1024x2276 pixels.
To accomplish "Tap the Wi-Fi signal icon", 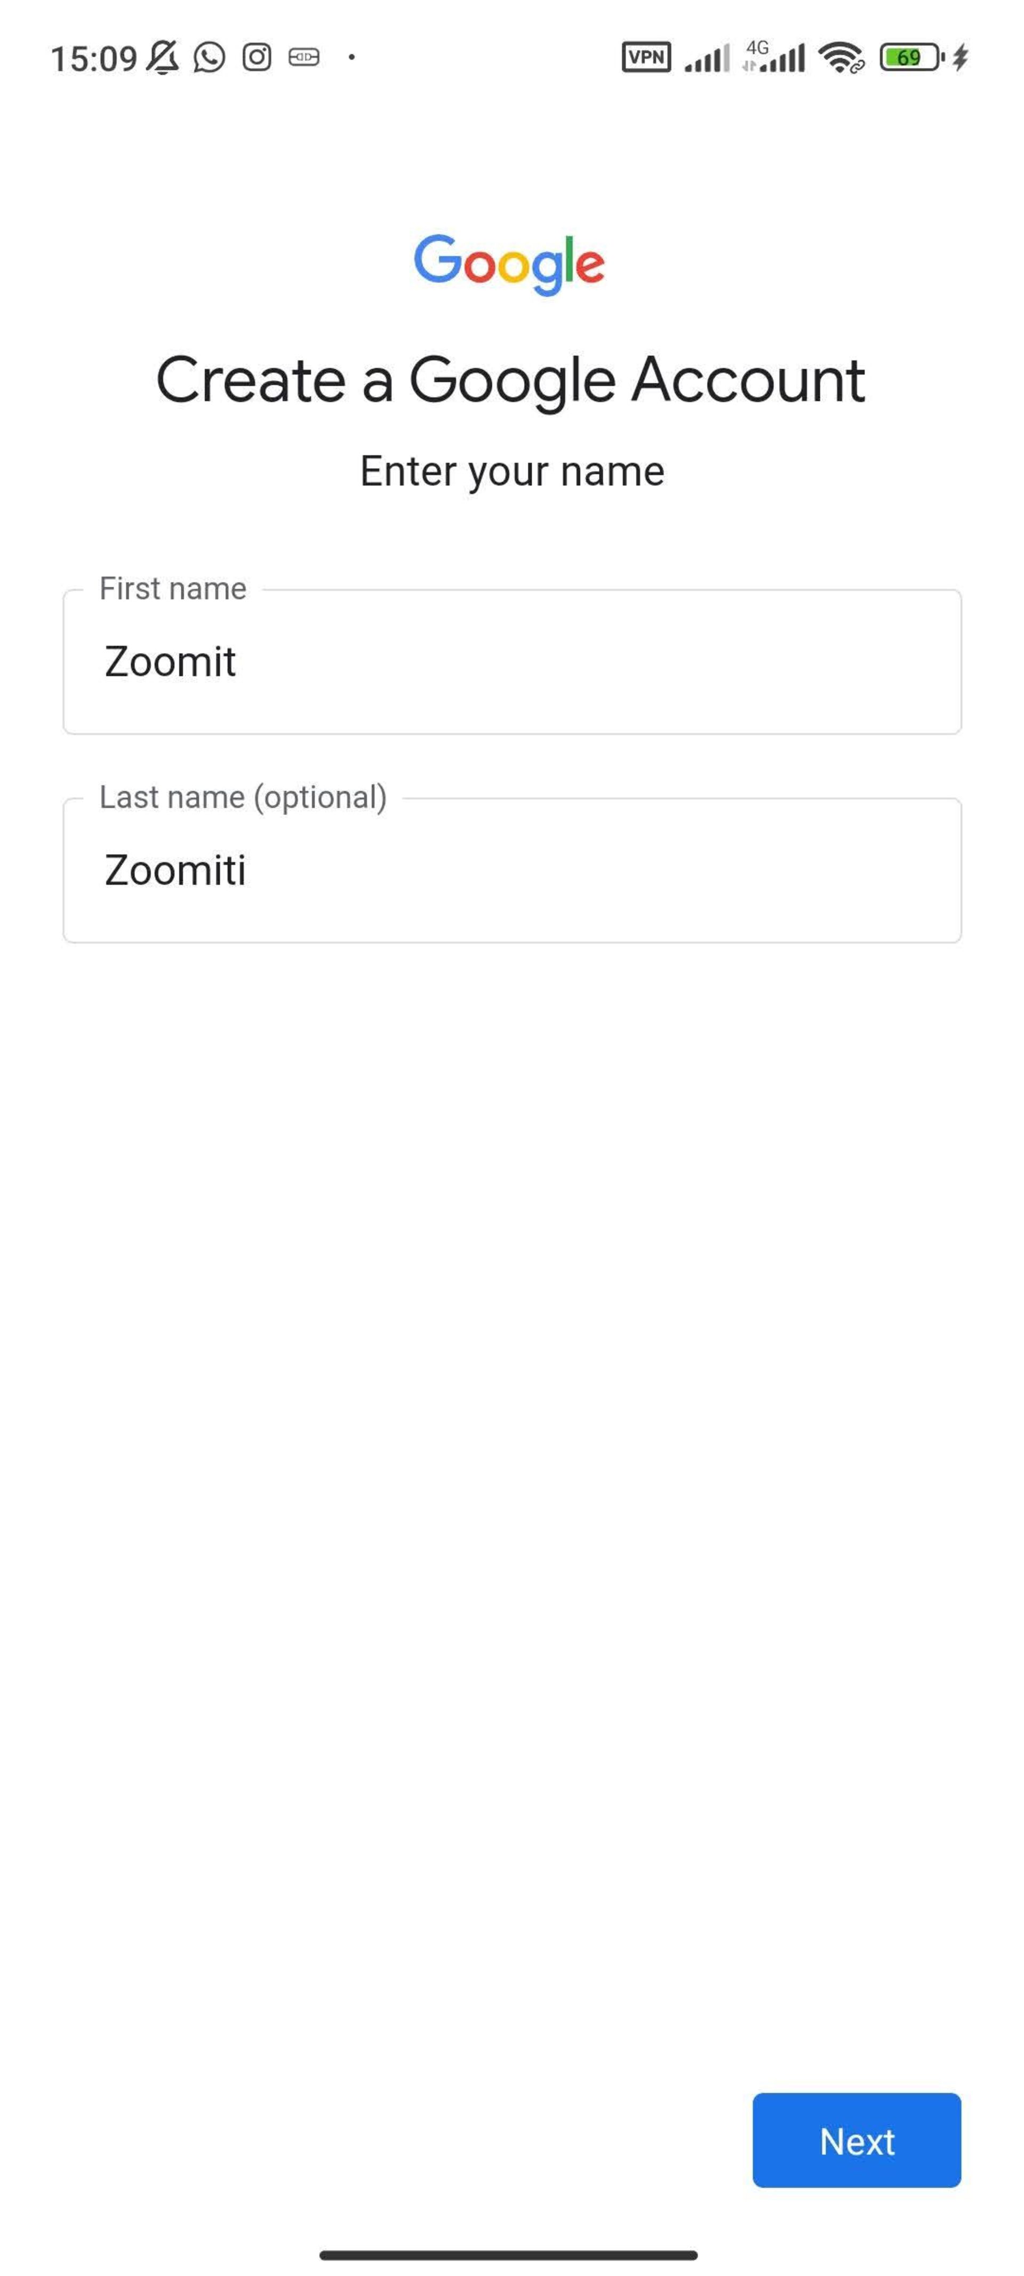I will coord(841,58).
